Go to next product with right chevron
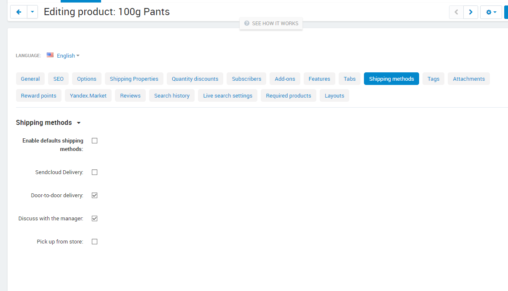The image size is (508, 291). [471, 12]
